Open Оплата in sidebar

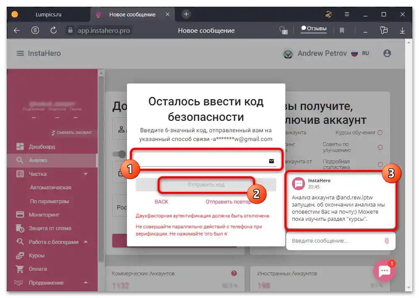38,269
